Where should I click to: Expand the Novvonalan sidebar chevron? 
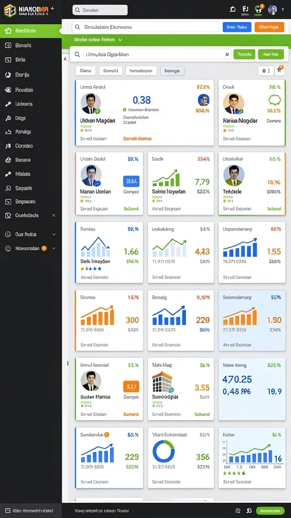pos(54,248)
